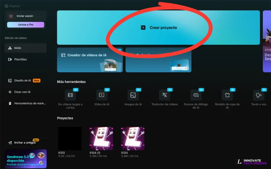The image size is (271, 169).
Task: Open Plantillas in the sidebar
Action: click(20, 59)
